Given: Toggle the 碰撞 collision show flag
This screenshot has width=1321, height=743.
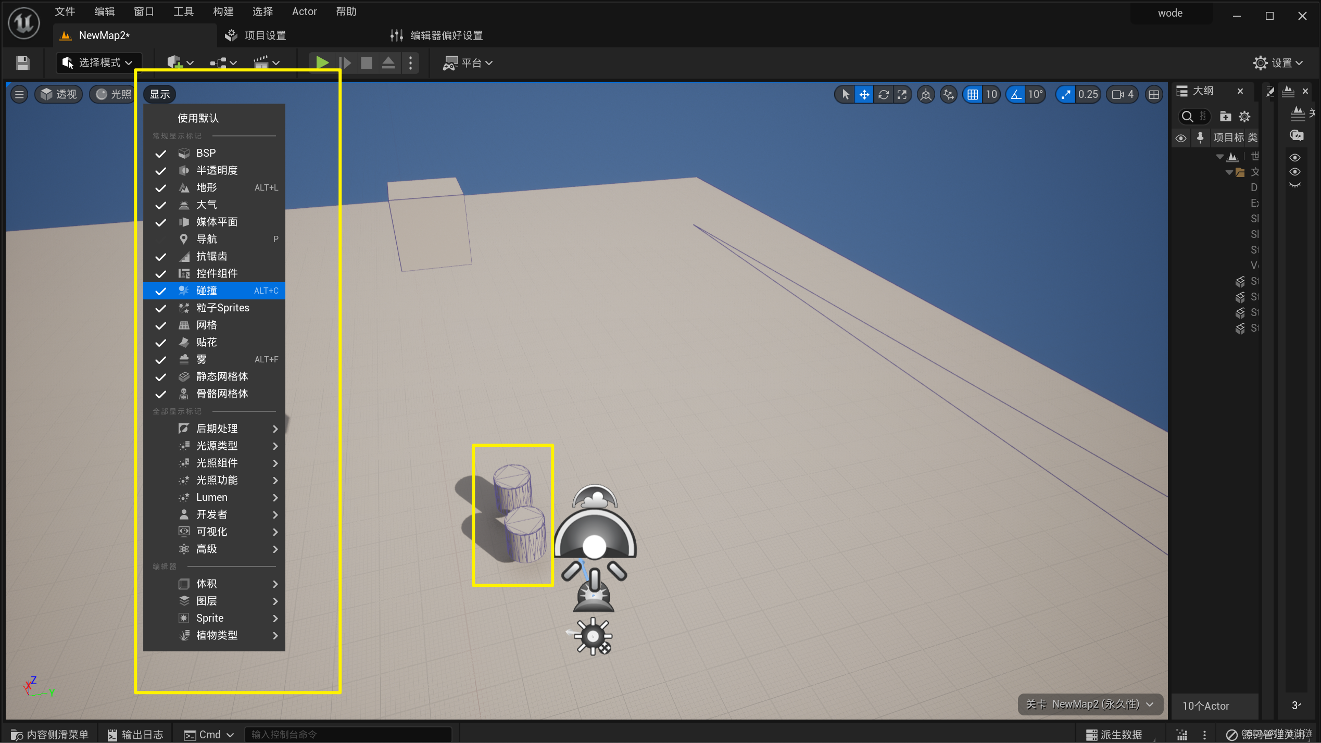Looking at the screenshot, I should tap(207, 291).
